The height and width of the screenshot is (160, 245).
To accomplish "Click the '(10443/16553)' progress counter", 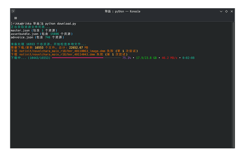I will 39,58.
